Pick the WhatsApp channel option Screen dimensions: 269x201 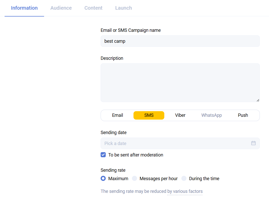pyautogui.click(x=211, y=115)
